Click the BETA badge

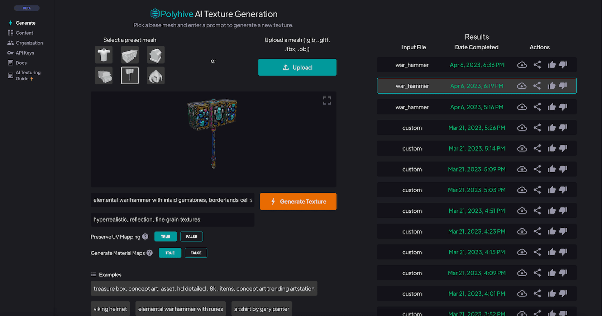27,8
